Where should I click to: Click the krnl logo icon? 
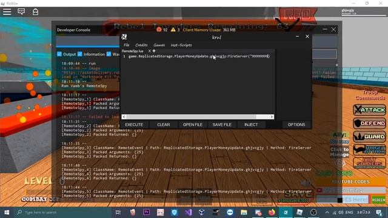click(124, 37)
